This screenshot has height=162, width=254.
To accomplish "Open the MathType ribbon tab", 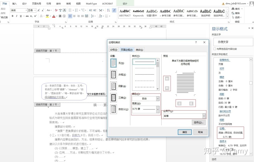I will (91, 4).
